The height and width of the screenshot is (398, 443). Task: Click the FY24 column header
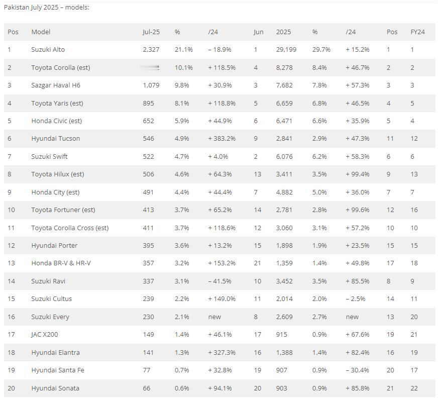point(417,32)
